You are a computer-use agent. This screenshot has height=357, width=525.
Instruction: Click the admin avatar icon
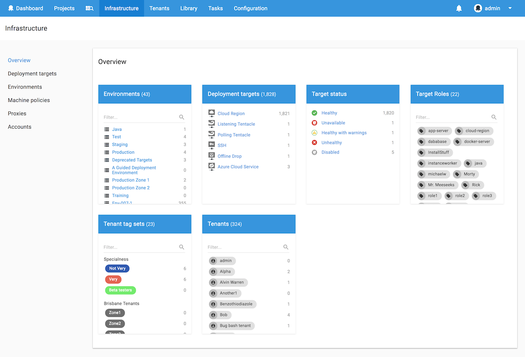point(478,8)
